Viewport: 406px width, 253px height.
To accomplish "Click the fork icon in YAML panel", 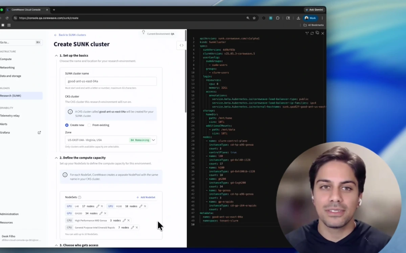I will pyautogui.click(x=307, y=33).
